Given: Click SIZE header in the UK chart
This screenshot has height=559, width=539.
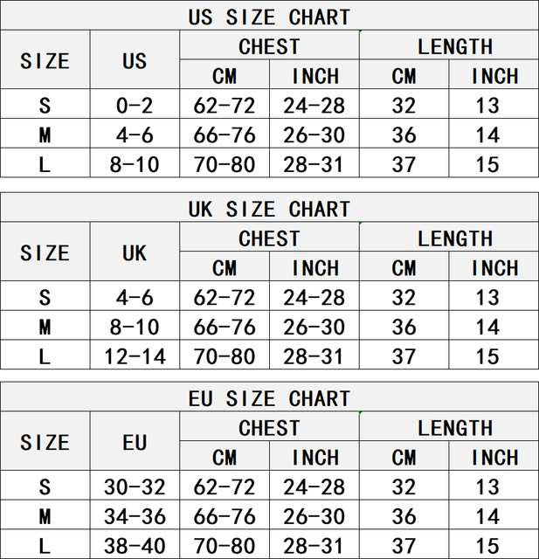Looking at the screenshot, I should (x=45, y=253).
